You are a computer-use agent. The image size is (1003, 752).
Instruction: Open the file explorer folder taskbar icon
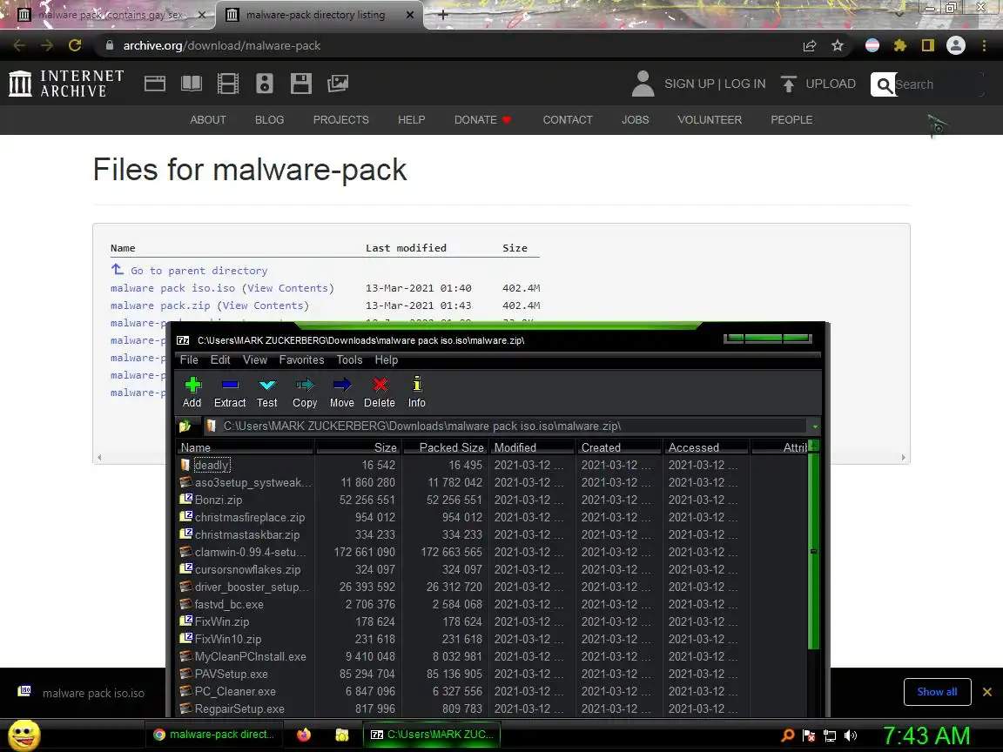tap(342, 735)
